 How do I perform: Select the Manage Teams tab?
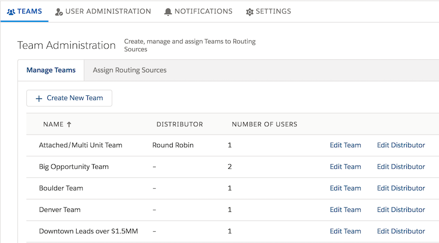51,70
